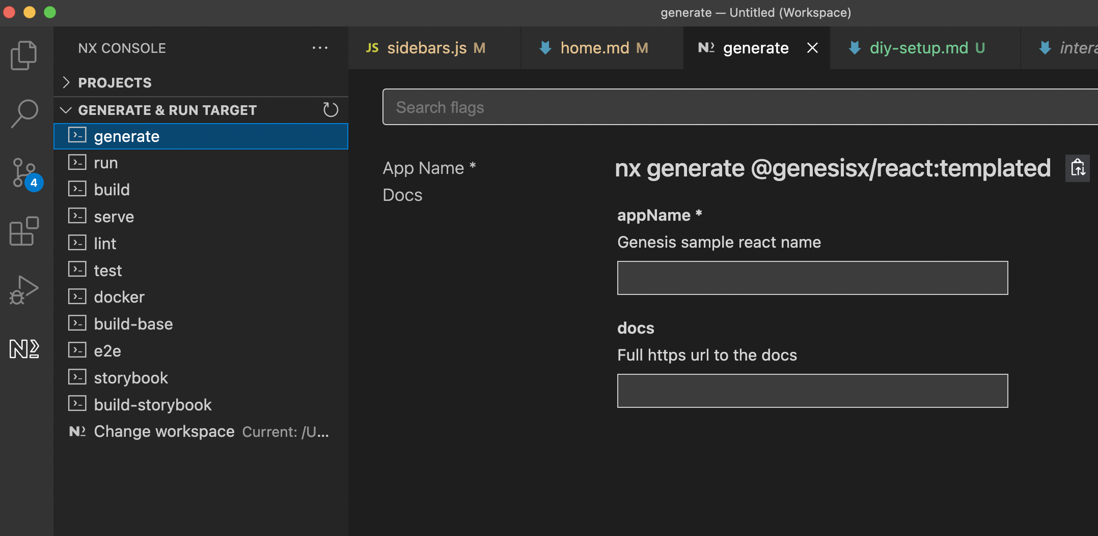Select the lint target
Viewport: 1098px width, 536px height.
point(201,244)
